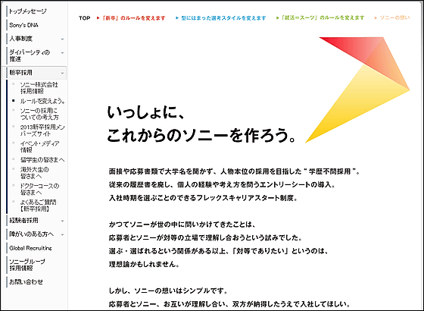Open よくあるご質問【新卒採用】 link
The width and height of the screenshot is (424, 311).
click(39, 206)
